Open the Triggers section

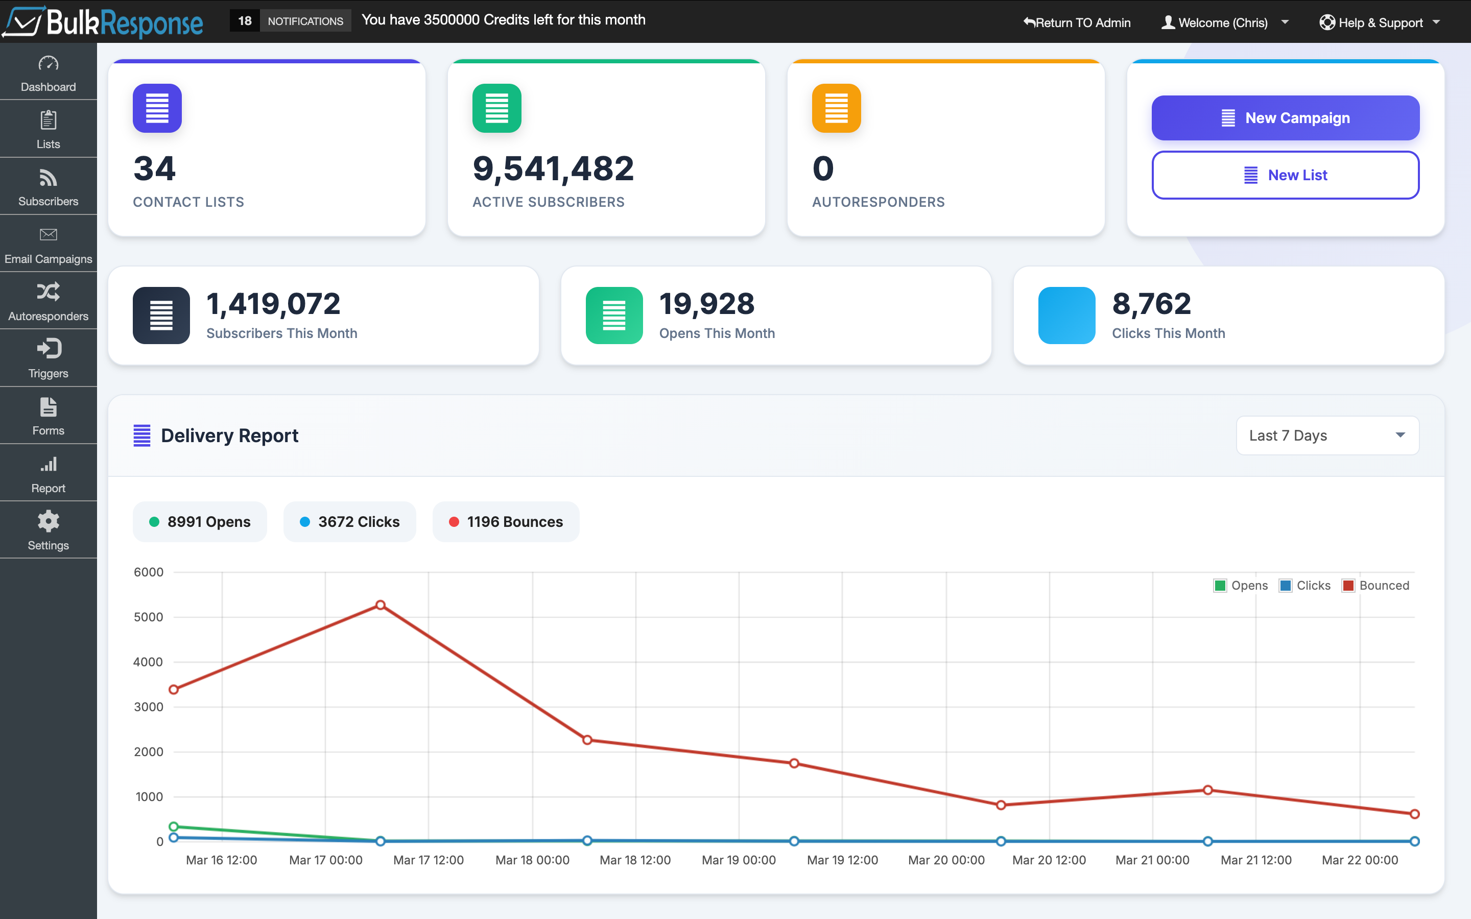click(x=48, y=357)
